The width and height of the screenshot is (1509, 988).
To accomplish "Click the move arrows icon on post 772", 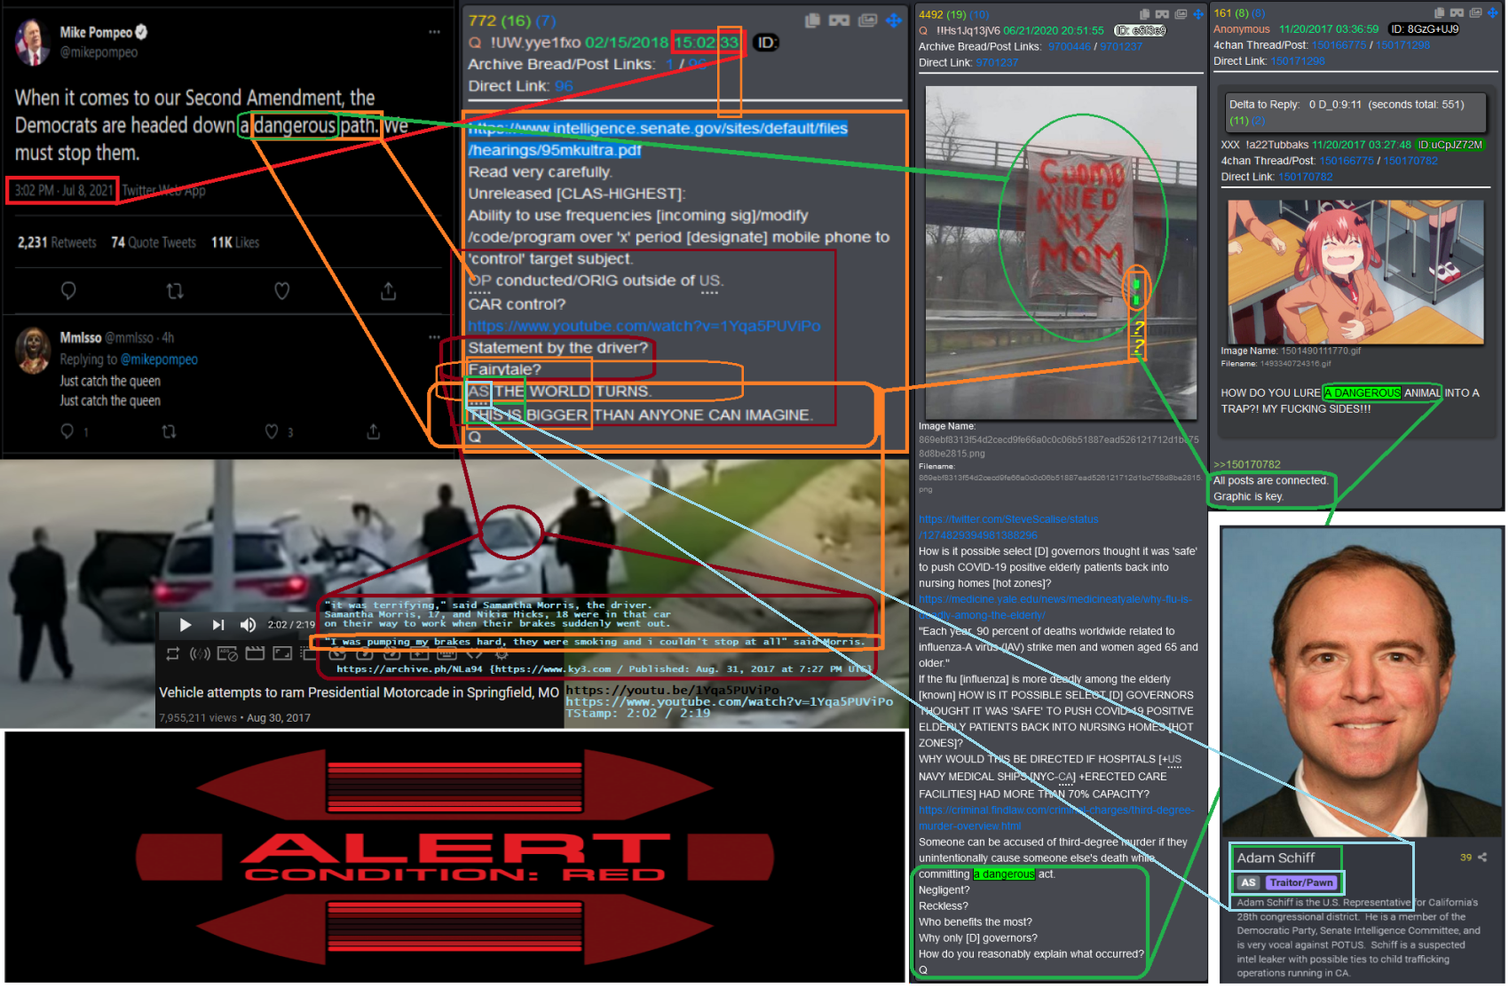I will (x=894, y=20).
